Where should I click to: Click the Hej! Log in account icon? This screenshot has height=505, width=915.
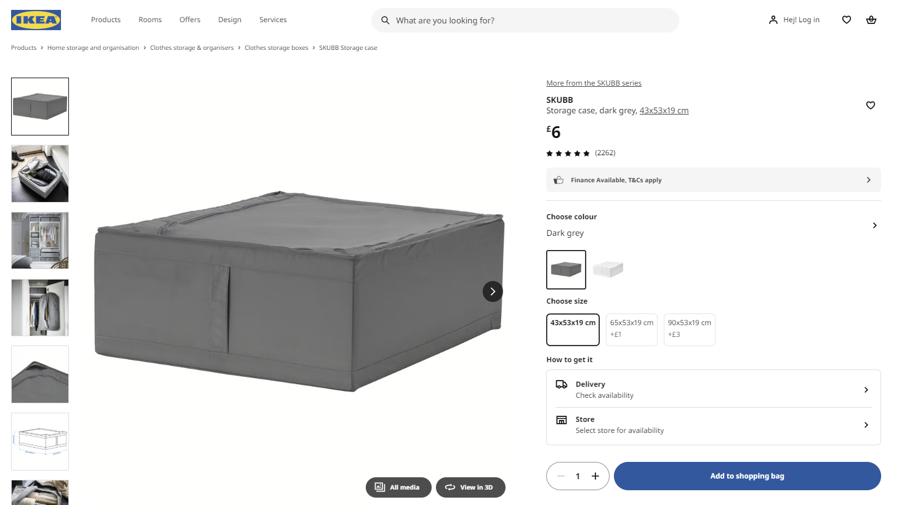[773, 20]
